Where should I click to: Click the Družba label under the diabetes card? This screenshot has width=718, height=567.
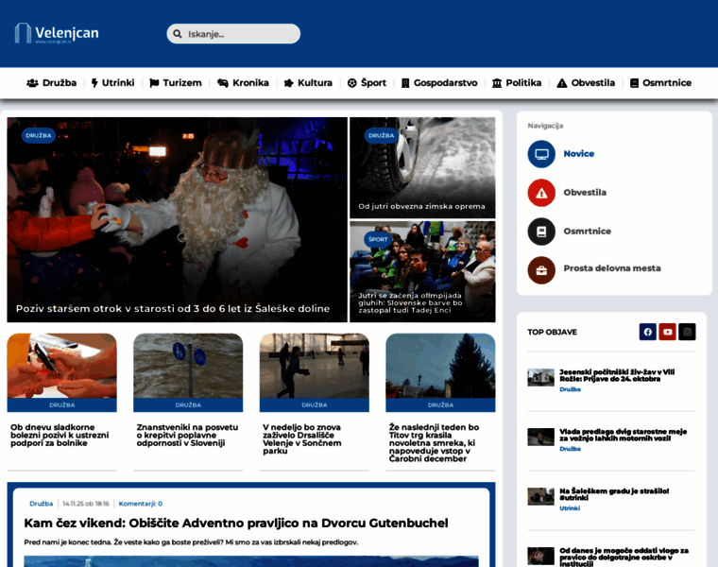click(x=61, y=404)
